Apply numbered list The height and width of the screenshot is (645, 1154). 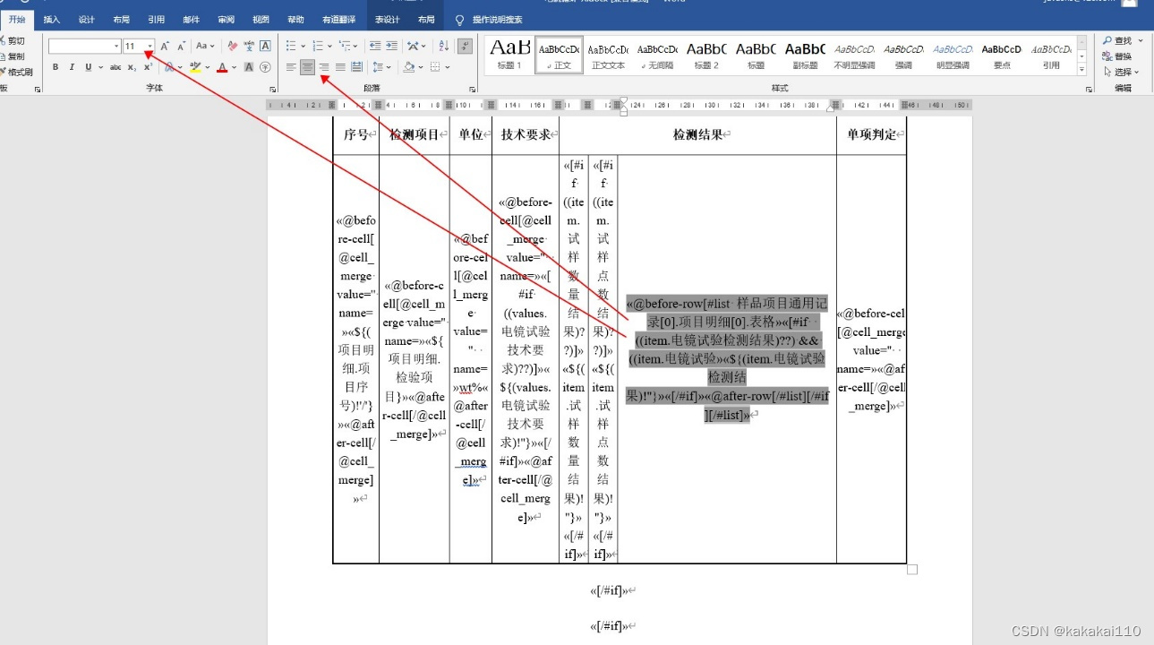click(318, 46)
